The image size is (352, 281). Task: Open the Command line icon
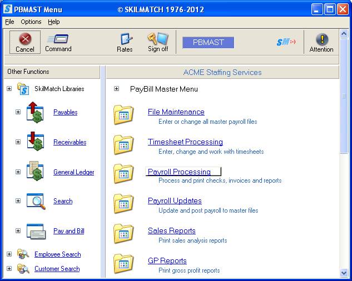click(58, 39)
